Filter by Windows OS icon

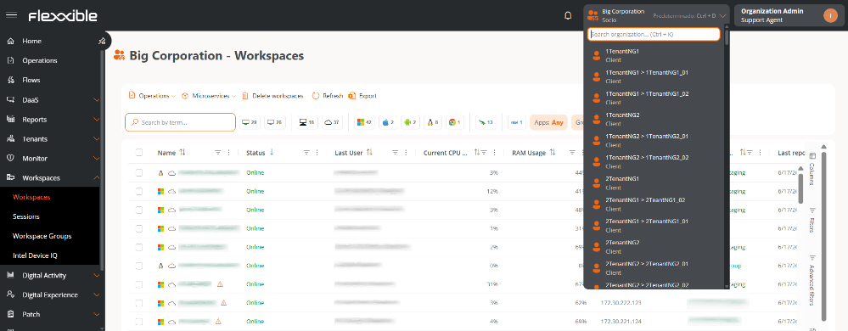click(x=364, y=122)
